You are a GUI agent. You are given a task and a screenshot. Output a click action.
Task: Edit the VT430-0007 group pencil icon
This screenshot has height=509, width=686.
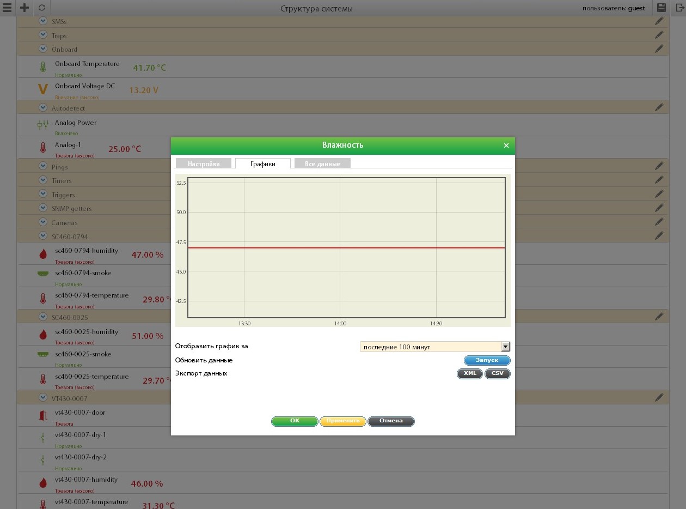tap(659, 398)
